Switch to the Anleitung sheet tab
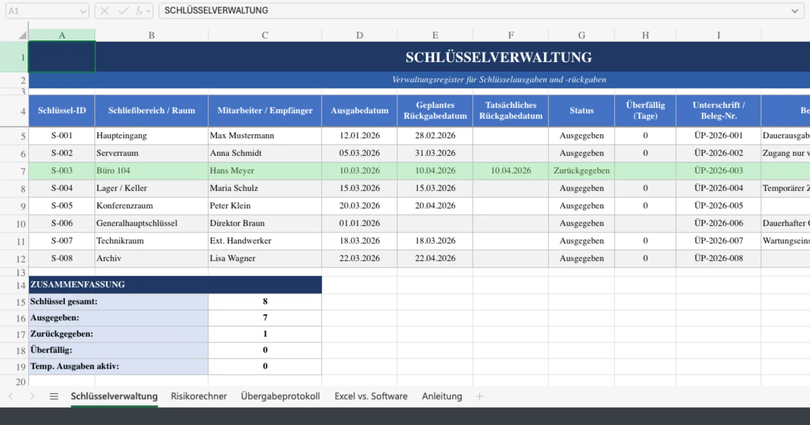The image size is (810, 425). click(x=442, y=396)
